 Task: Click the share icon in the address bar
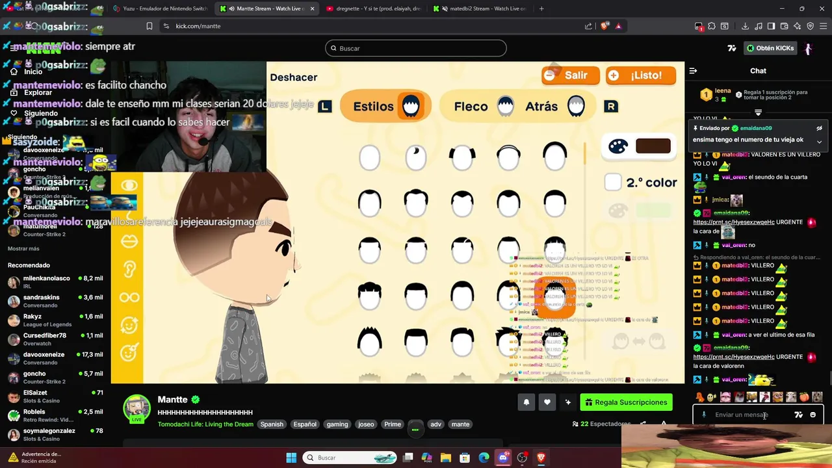[x=588, y=26]
